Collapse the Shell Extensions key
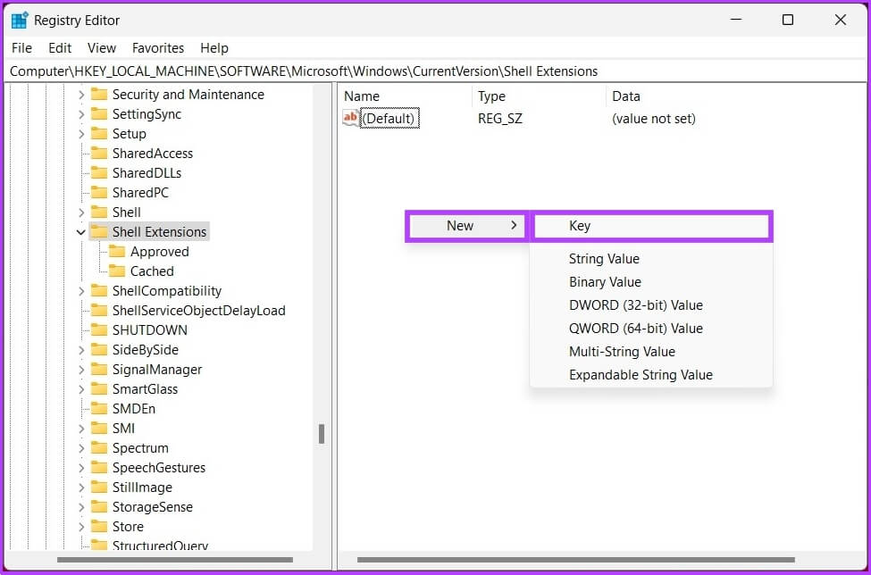This screenshot has height=575, width=871. (x=81, y=232)
